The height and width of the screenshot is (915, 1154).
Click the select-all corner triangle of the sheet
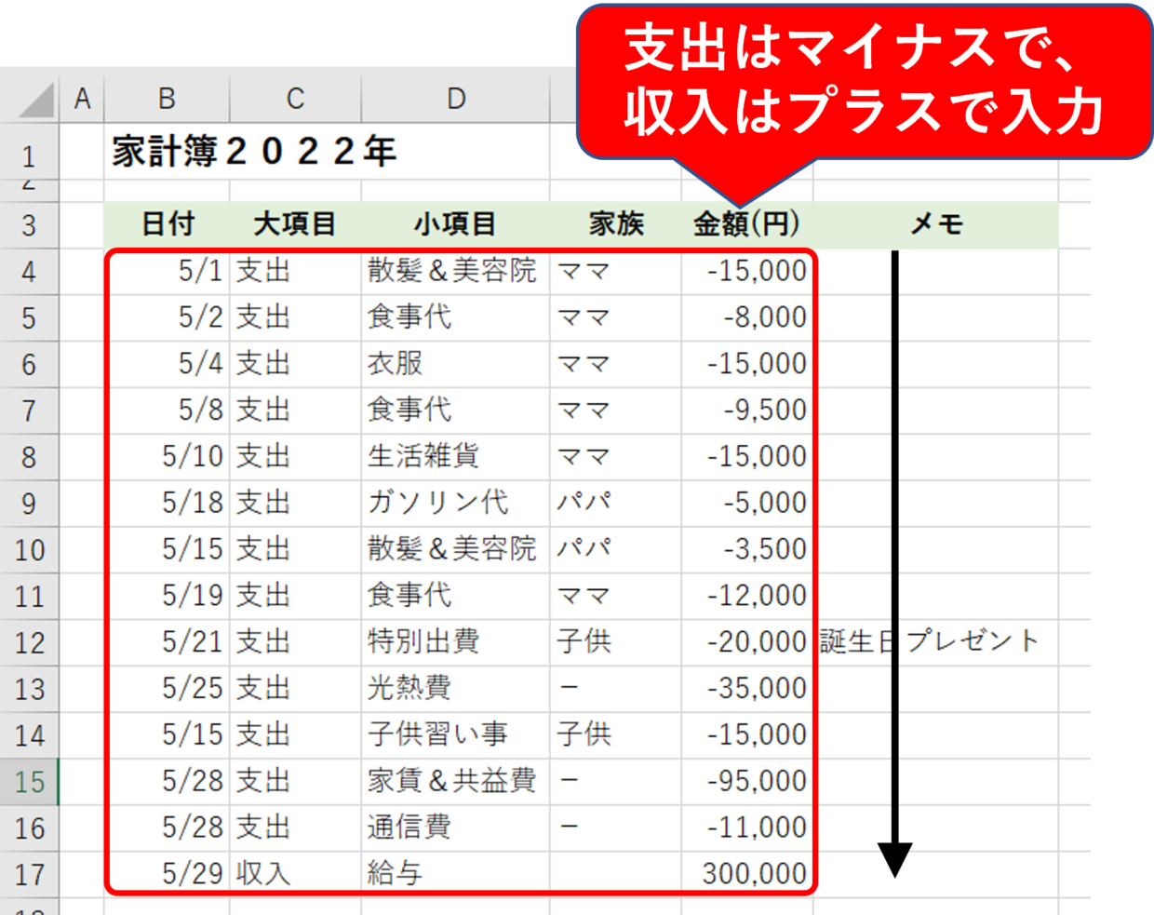click(x=35, y=99)
